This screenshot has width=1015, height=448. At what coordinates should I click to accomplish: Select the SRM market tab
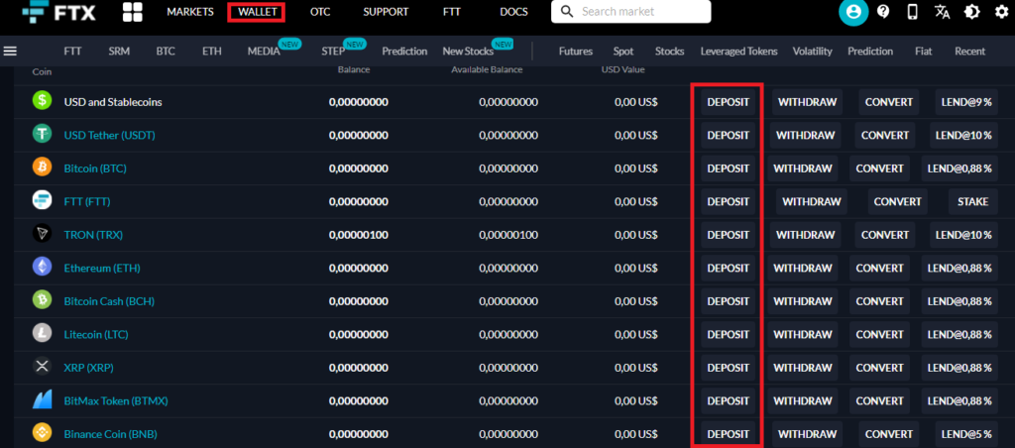pos(119,52)
